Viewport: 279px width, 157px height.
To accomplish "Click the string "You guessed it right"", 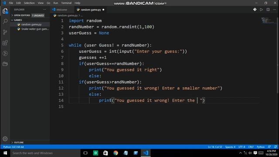I will pyautogui.click(x=132, y=70).
